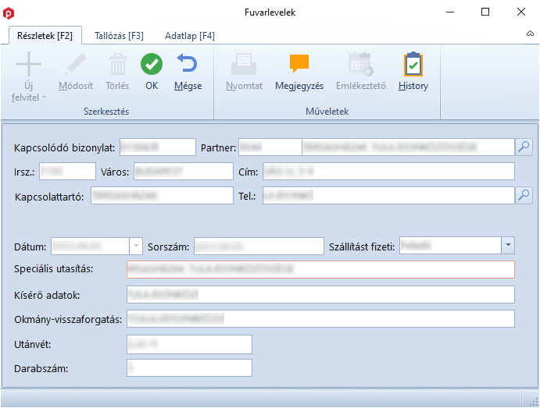Click into the Kísérő adatok field
The width and height of the screenshot is (540, 408).
tap(320, 294)
